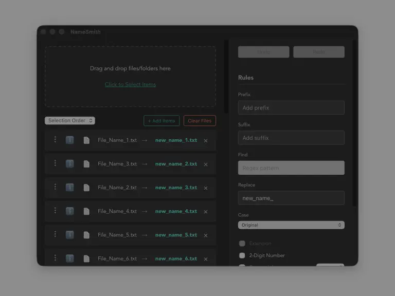Image resolution: width=395 pixels, height=296 pixels.
Task: Remove File_Name_5.txt with its X button
Action: [x=206, y=235]
